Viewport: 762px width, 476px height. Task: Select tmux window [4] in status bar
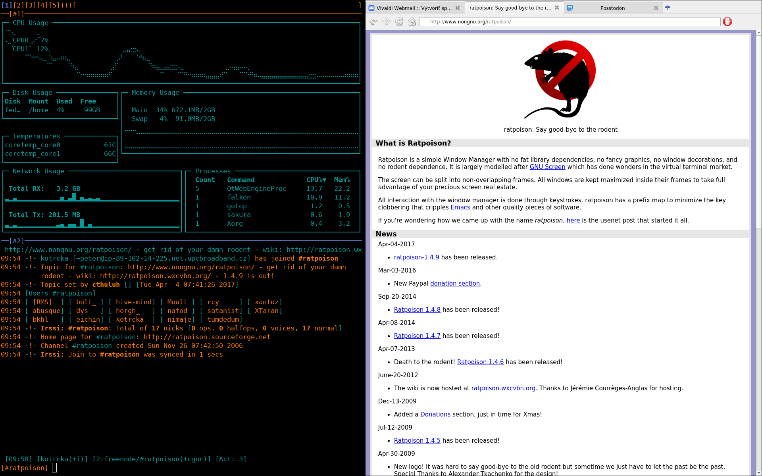42,6
